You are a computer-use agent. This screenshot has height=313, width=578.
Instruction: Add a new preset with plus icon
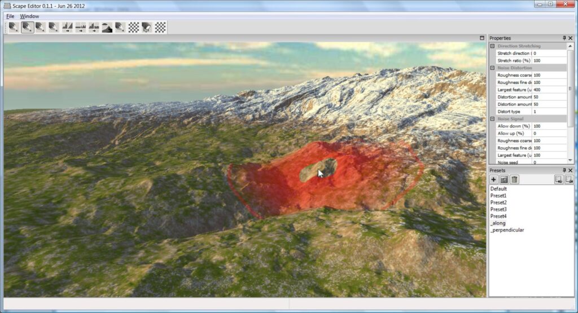tap(494, 179)
